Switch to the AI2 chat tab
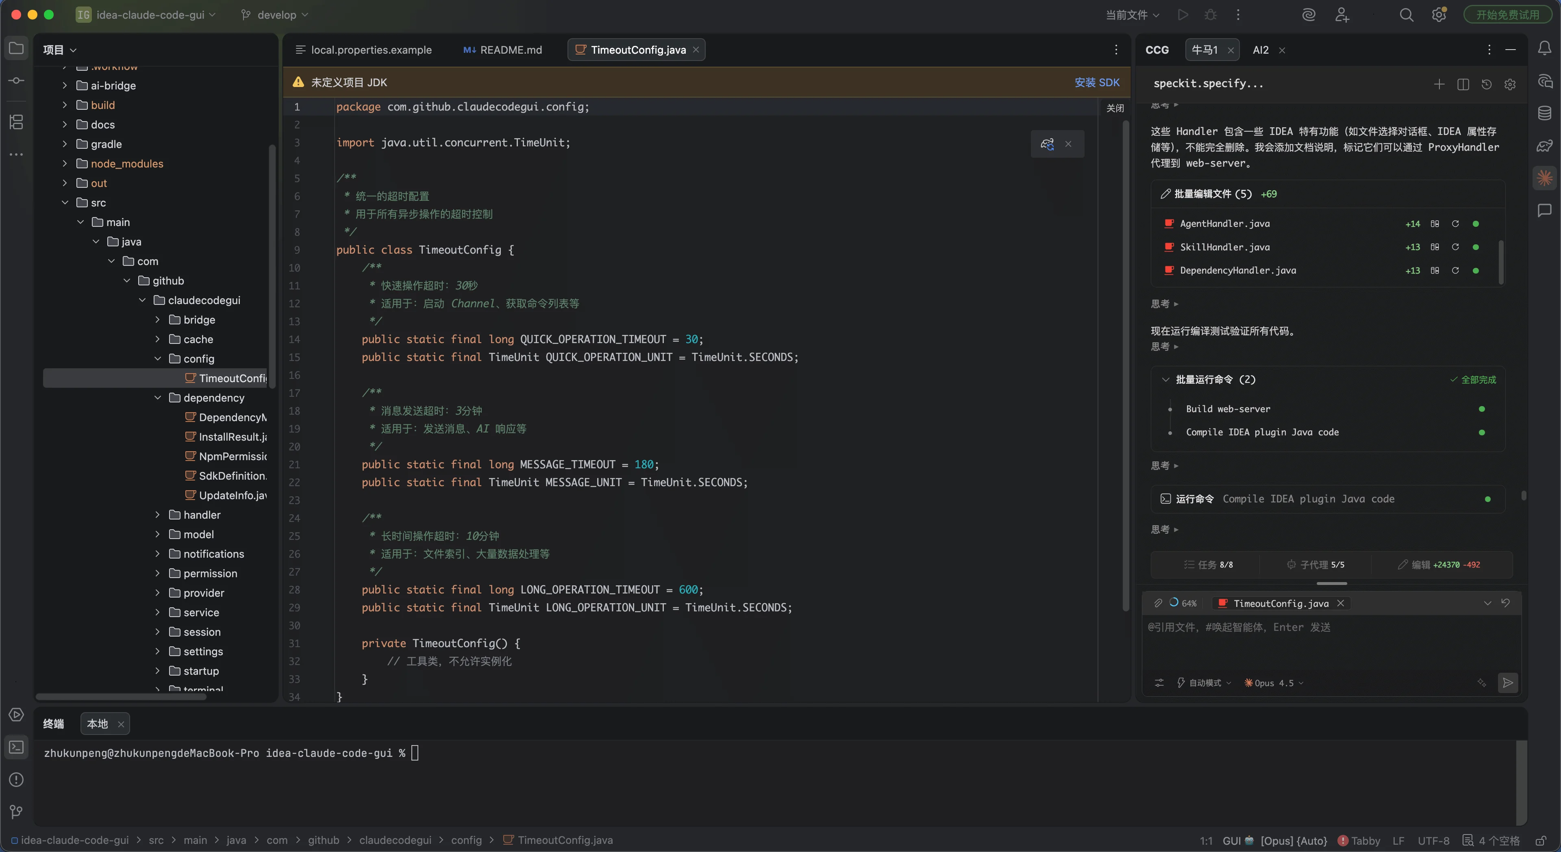 (x=1261, y=50)
